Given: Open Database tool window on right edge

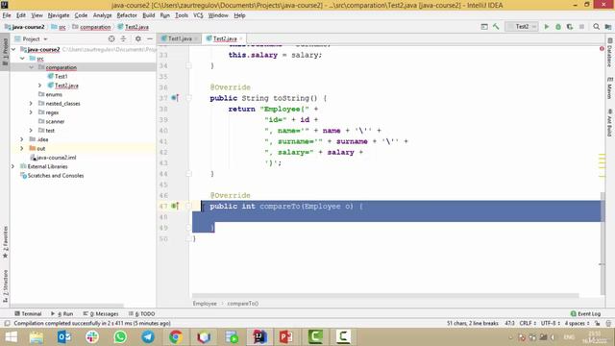Looking at the screenshot, I should click(x=609, y=53).
